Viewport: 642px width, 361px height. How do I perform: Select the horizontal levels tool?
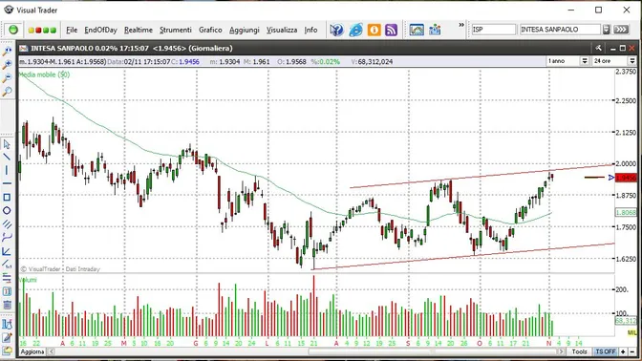click(7, 278)
